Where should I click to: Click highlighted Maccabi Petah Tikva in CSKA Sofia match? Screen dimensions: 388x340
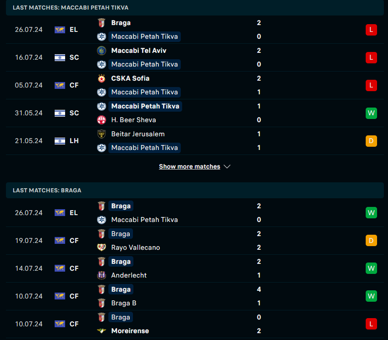point(144,92)
